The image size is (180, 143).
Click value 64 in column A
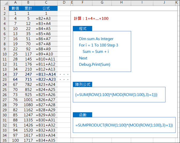click(x=15, y=79)
